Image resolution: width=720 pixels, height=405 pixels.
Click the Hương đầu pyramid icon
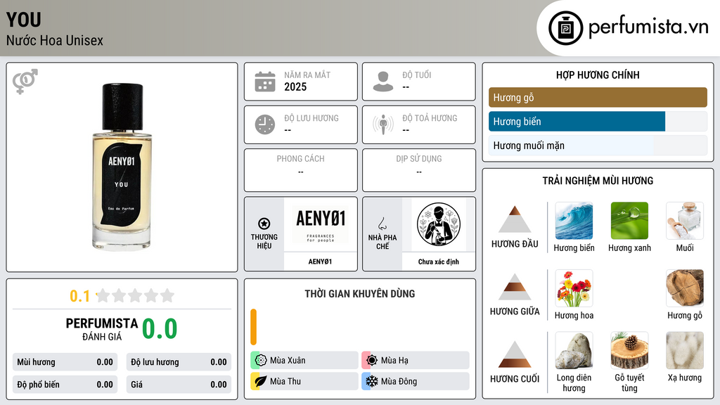point(515,219)
